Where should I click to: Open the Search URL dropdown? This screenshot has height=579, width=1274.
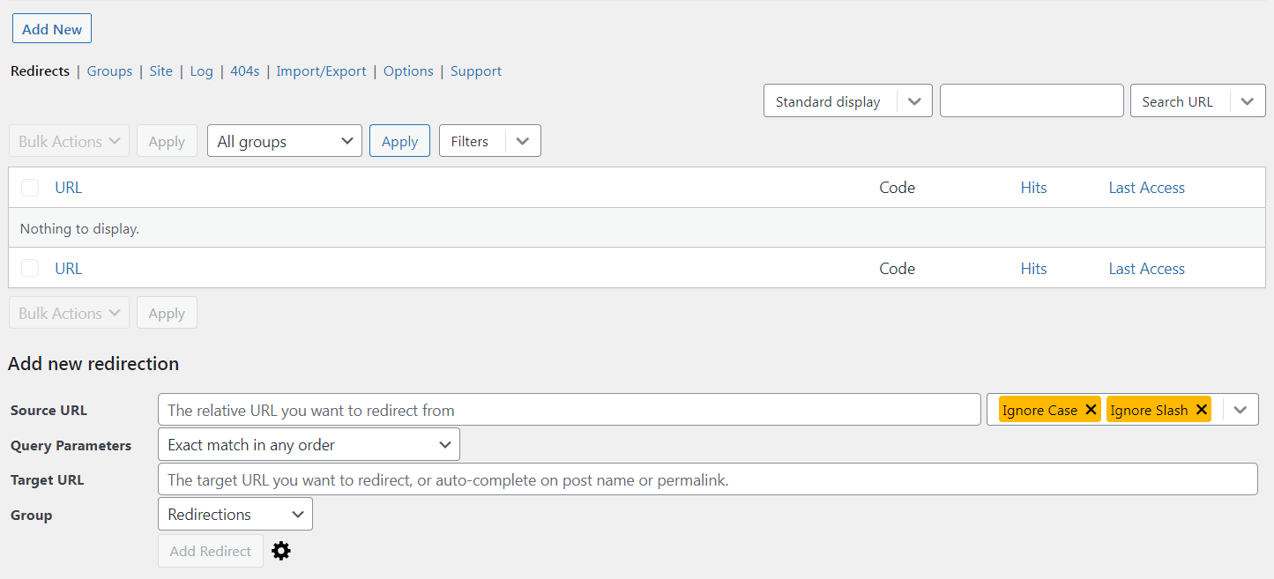click(1196, 100)
